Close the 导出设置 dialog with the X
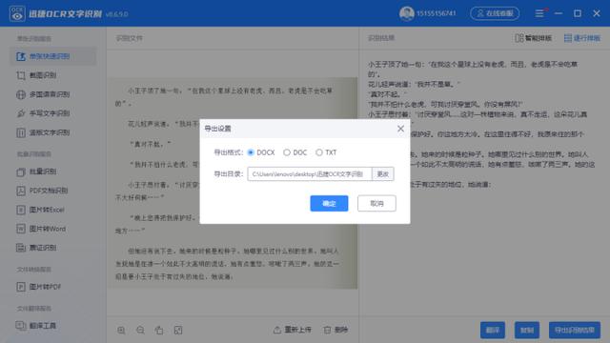 tap(400, 129)
